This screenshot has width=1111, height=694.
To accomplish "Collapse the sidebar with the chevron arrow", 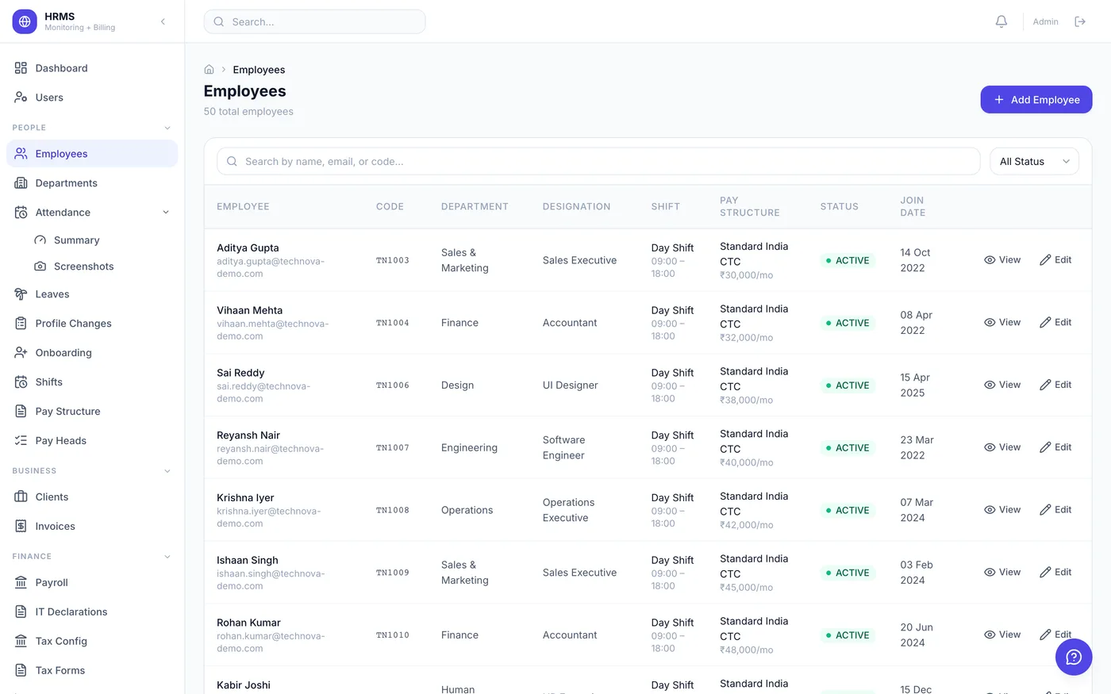I will click(x=163, y=21).
